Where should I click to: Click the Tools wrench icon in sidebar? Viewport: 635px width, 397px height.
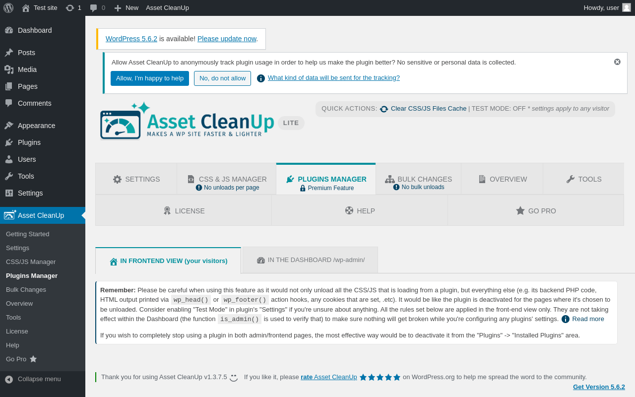pyautogui.click(x=9, y=176)
